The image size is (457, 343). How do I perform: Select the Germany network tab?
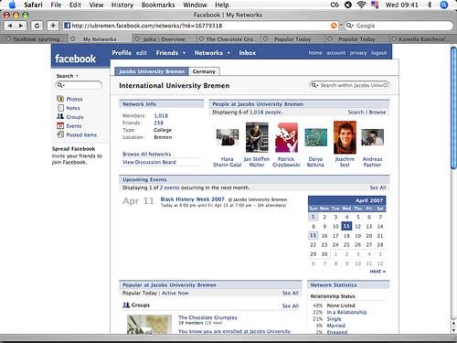click(204, 71)
